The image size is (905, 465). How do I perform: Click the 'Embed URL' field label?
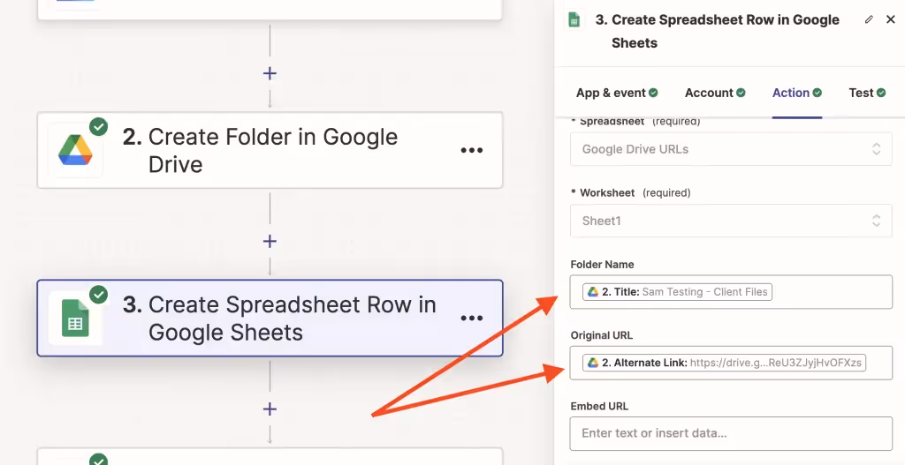pyautogui.click(x=599, y=406)
